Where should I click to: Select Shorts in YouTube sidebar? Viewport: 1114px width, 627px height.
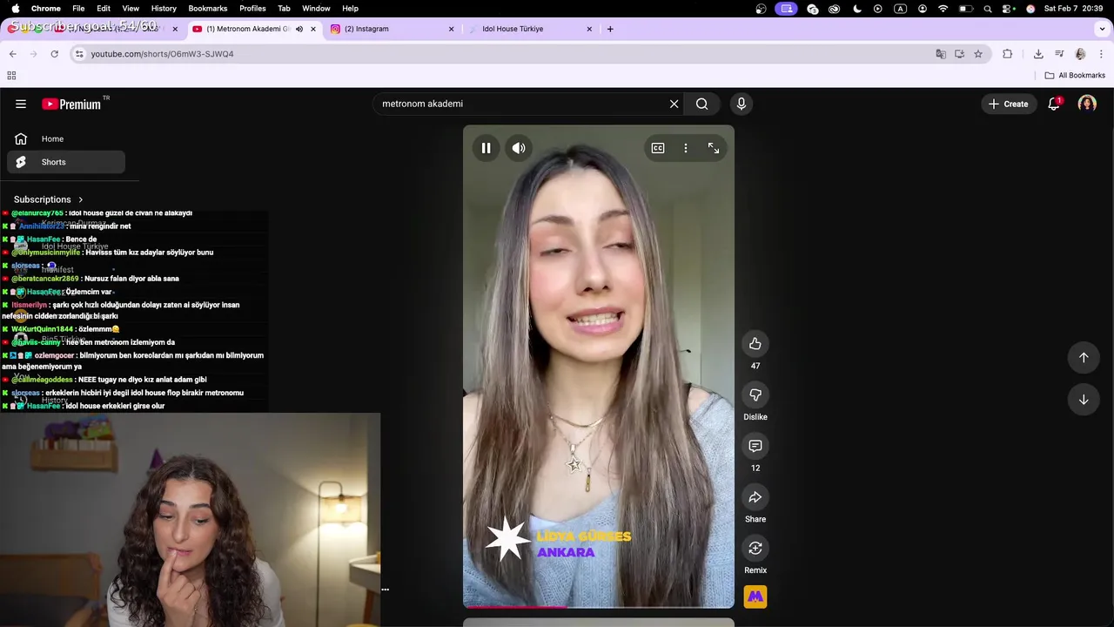66,162
